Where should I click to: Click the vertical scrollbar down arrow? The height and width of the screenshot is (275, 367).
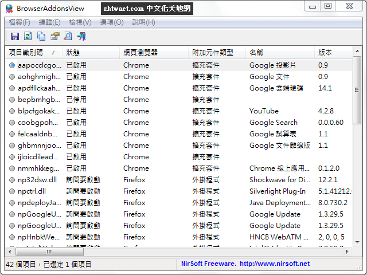[x=357, y=242]
